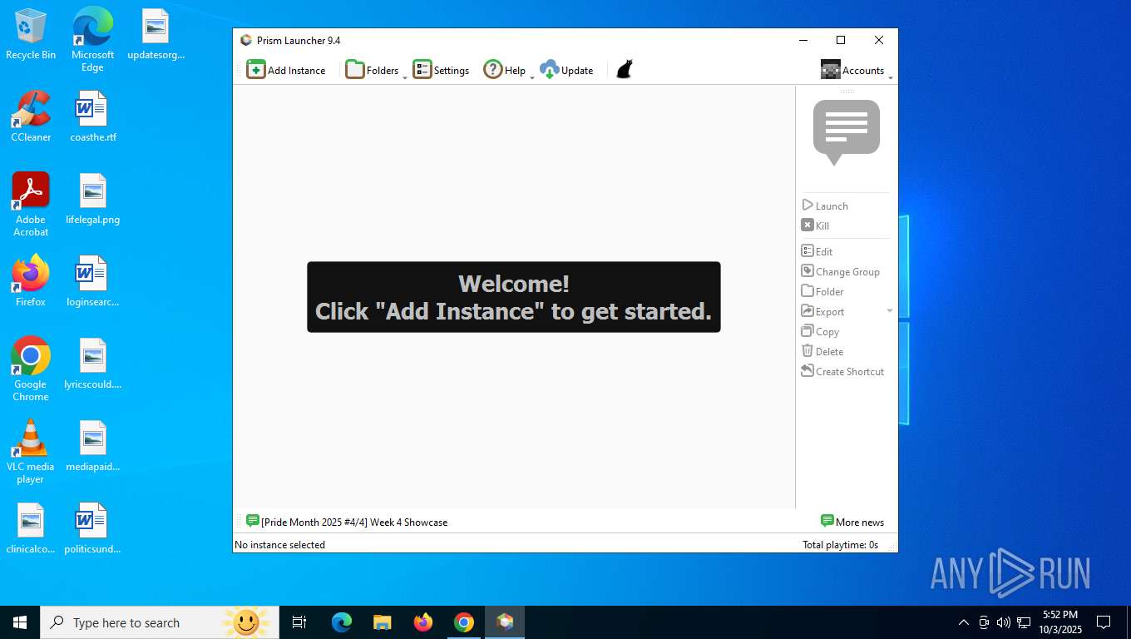Open VLC media player shortcut

pyautogui.click(x=31, y=451)
